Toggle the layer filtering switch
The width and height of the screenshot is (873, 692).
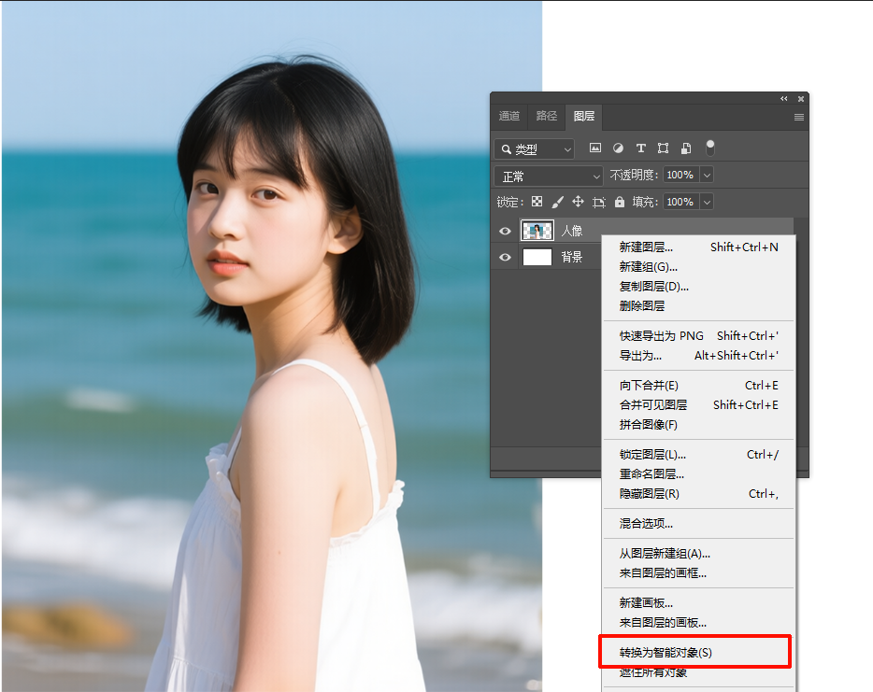click(710, 147)
